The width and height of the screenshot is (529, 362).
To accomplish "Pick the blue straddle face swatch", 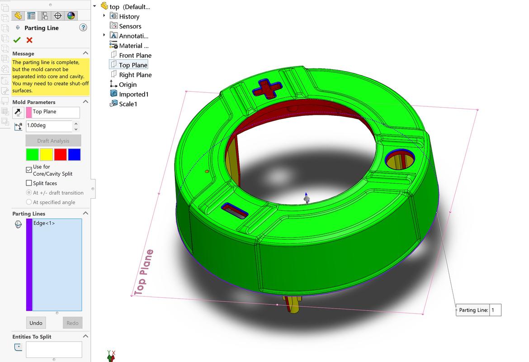I will pos(74,155).
